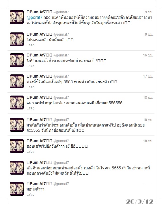Expand 'แสดง' under the flooded road tweet
Image resolution: width=162 pixels, height=205 pixels.
point(30,66)
